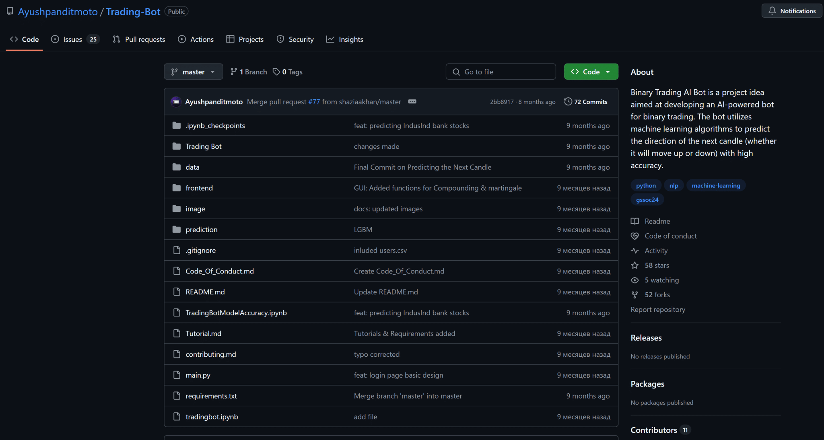Open the master branch dropdown
The image size is (824, 440).
coord(193,72)
